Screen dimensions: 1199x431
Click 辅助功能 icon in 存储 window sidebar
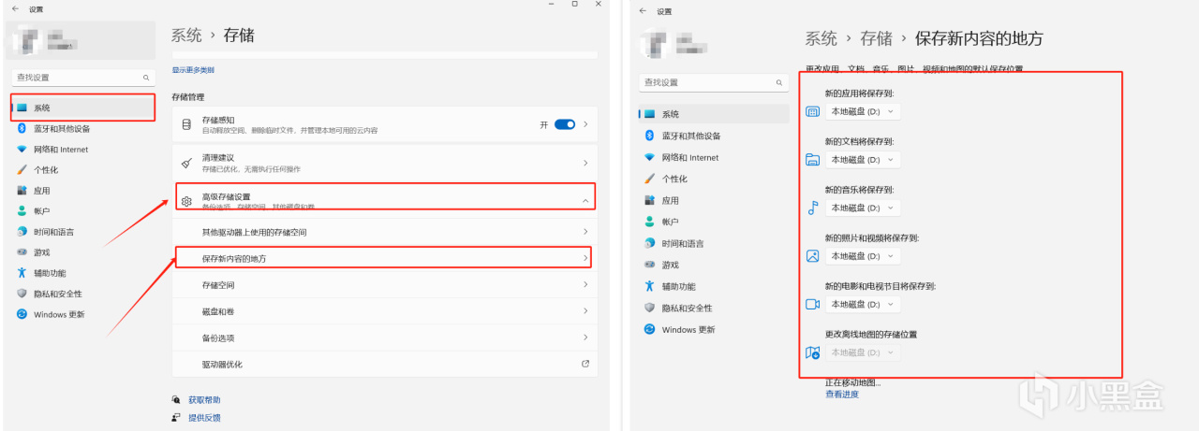click(x=22, y=273)
